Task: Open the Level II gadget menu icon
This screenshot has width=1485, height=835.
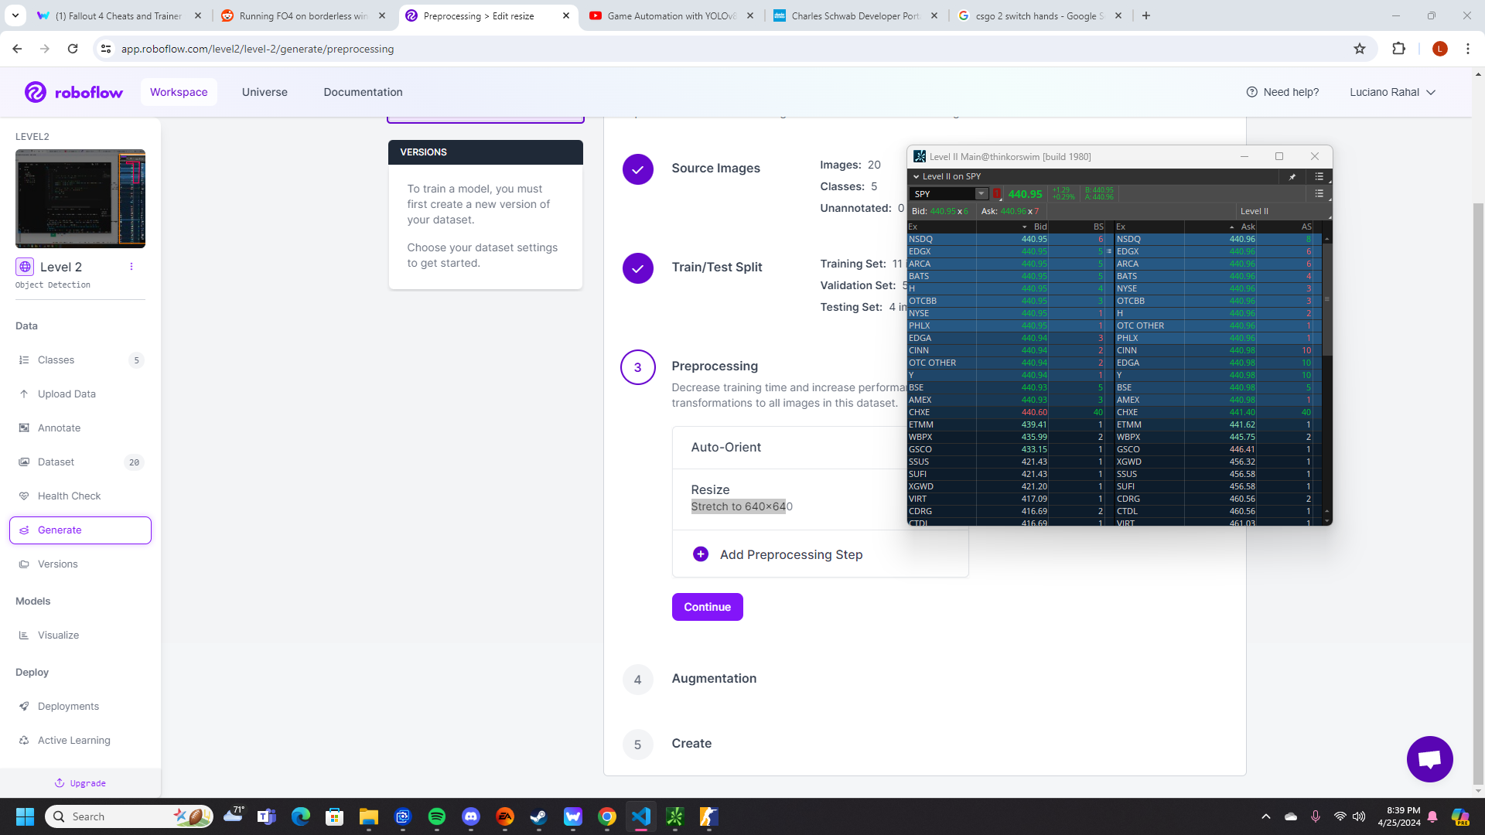Action: (x=1319, y=177)
